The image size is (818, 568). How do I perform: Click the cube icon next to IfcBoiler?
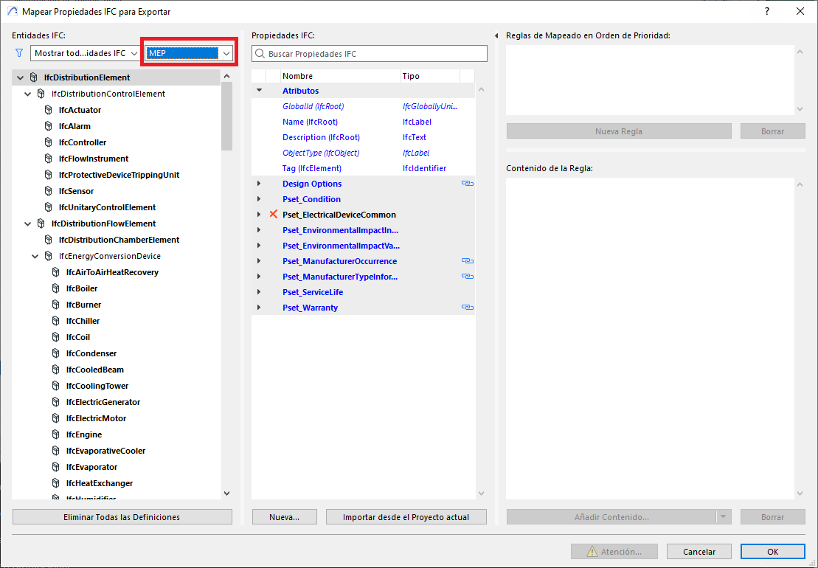pos(55,288)
